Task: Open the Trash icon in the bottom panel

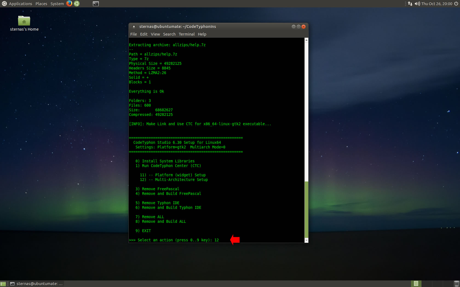Action: (x=456, y=284)
